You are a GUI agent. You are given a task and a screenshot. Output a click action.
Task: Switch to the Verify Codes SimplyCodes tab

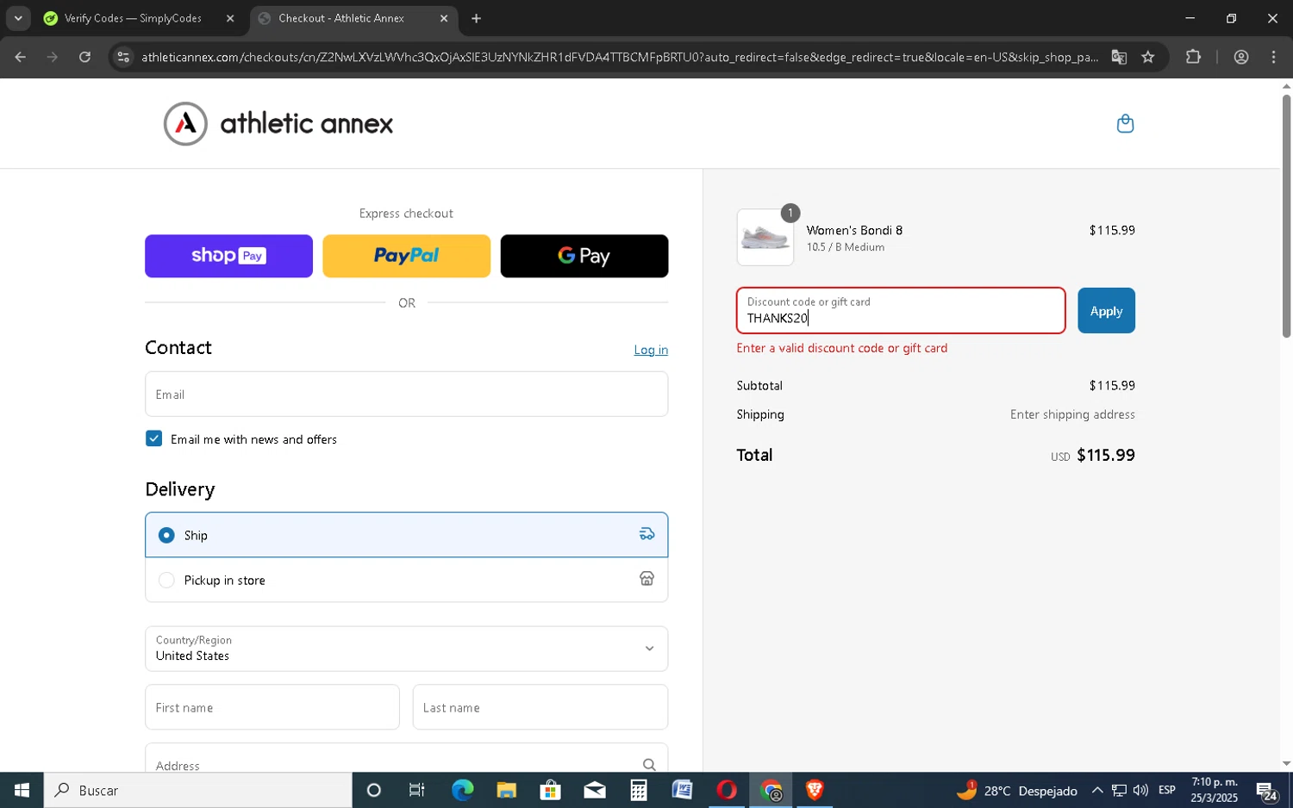click(133, 18)
